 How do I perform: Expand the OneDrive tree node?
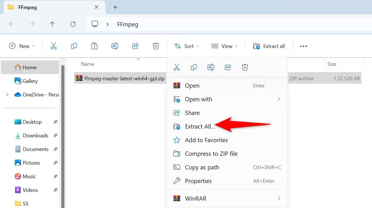coord(7,95)
